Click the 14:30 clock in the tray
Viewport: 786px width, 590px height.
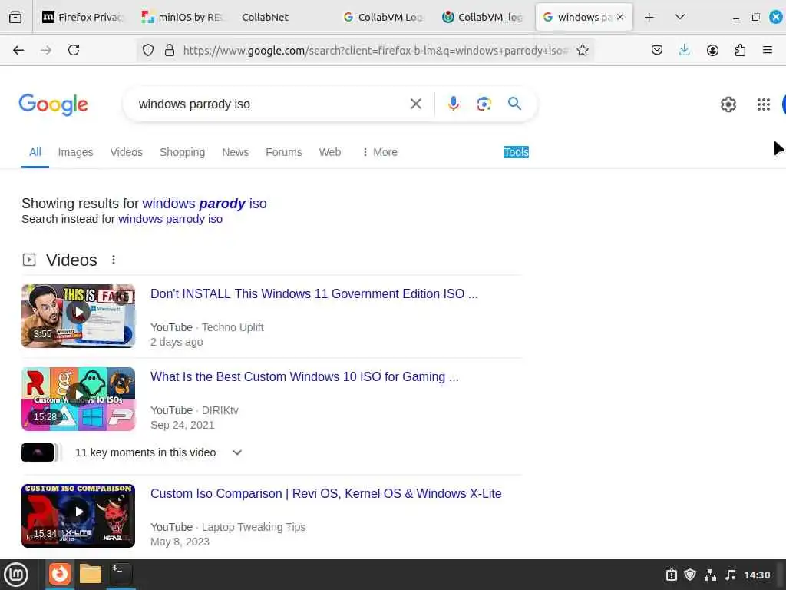point(756,575)
